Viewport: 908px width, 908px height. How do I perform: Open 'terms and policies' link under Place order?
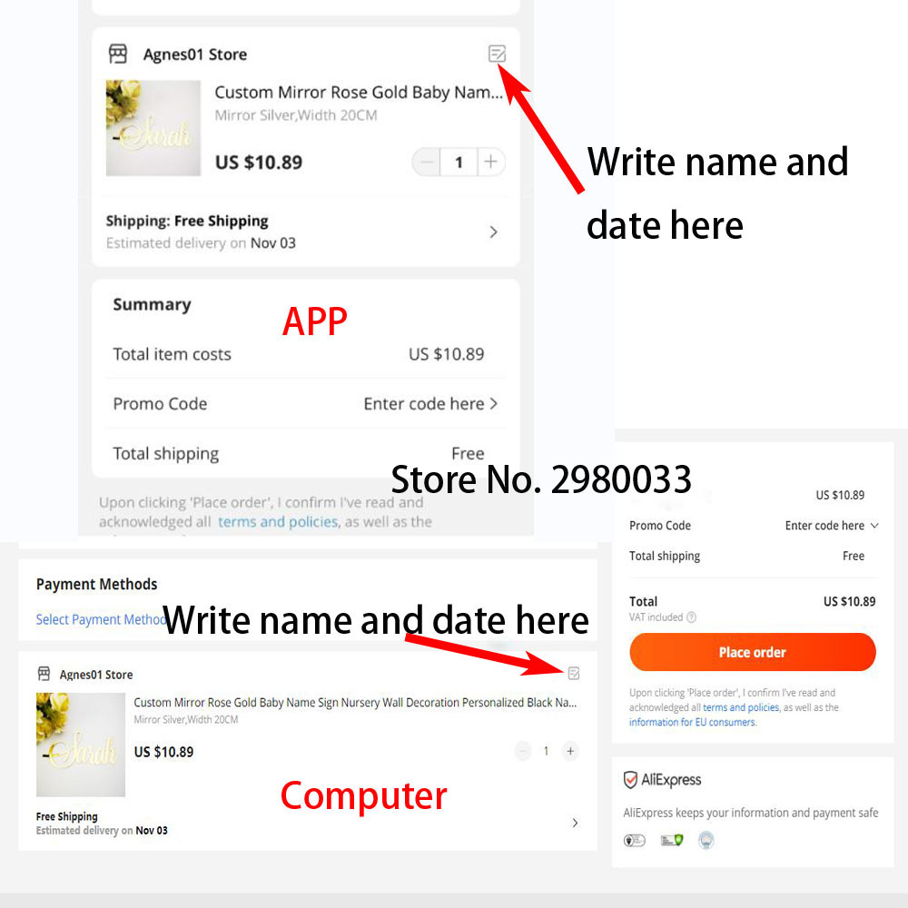741,707
